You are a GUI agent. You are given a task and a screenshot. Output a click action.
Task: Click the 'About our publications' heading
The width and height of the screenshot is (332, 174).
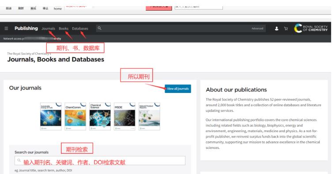[x=236, y=90]
